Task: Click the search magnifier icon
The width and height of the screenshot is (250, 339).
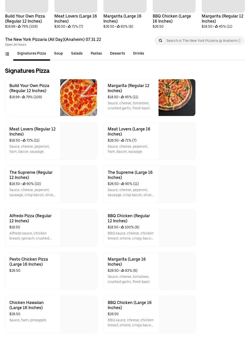Action: [x=160, y=41]
